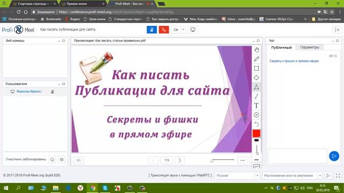Toggle the microphone button in header
This screenshot has width=344, height=193.
[x=152, y=30]
